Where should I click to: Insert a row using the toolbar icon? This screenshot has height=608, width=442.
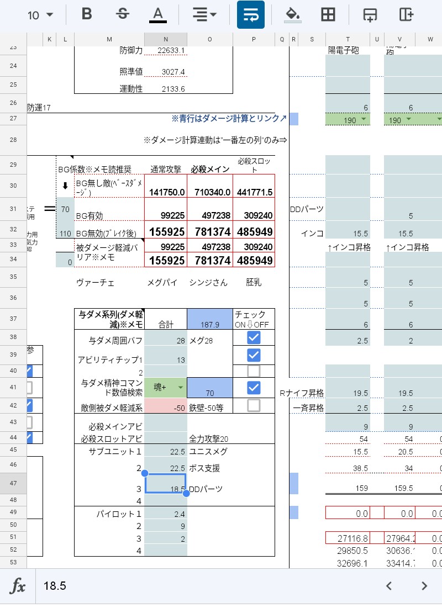[x=370, y=15]
